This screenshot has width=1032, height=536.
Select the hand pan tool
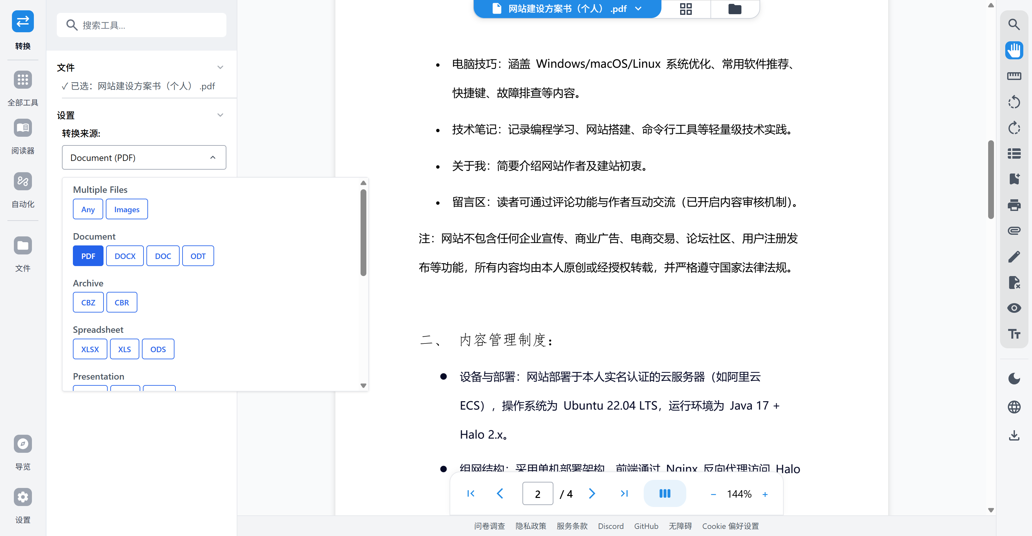point(1014,50)
